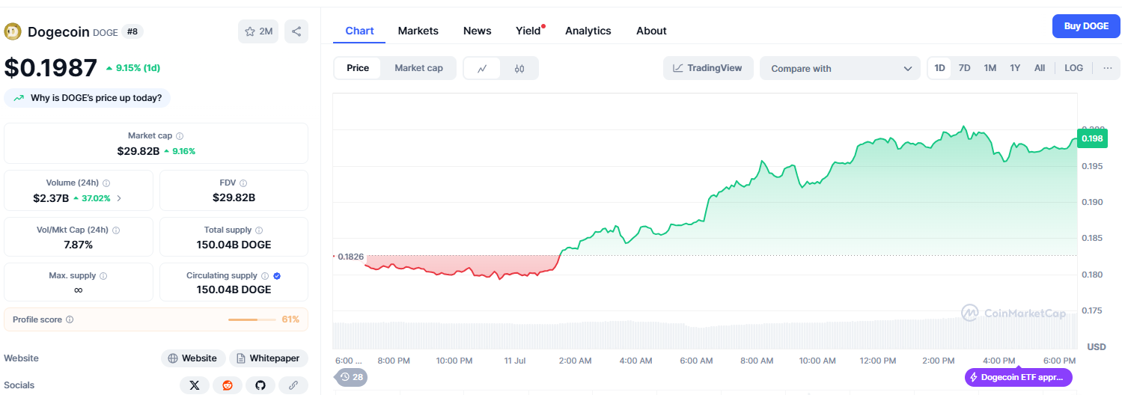Image resolution: width=1122 pixels, height=395 pixels.
Task: Toggle chart to Market cap view
Action: coord(418,68)
